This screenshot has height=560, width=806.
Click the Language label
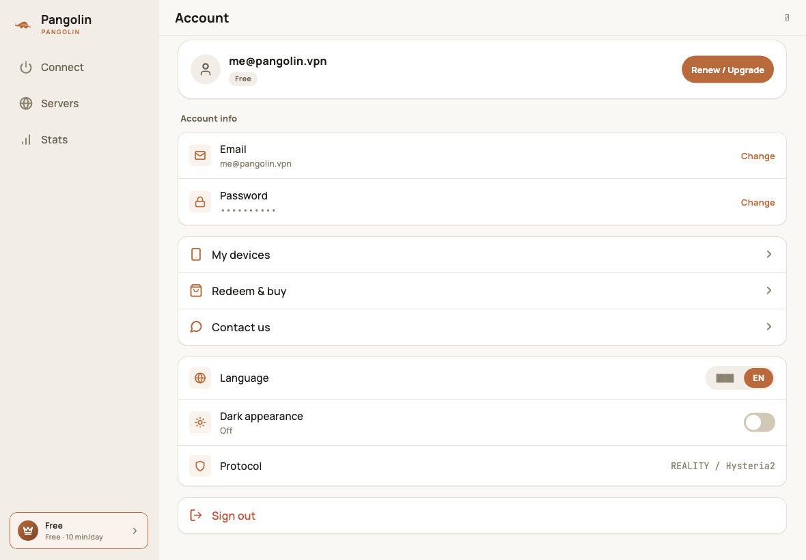[x=244, y=378]
